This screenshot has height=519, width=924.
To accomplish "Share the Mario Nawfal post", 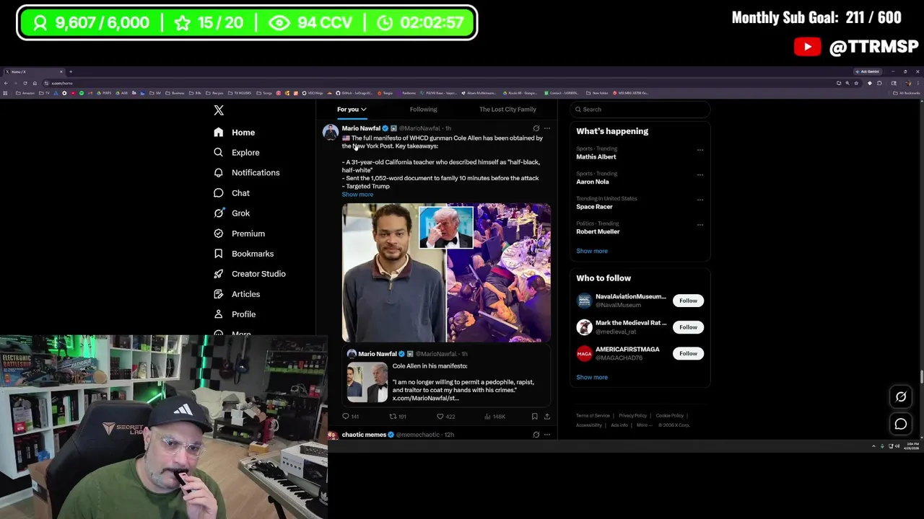I will [546, 417].
